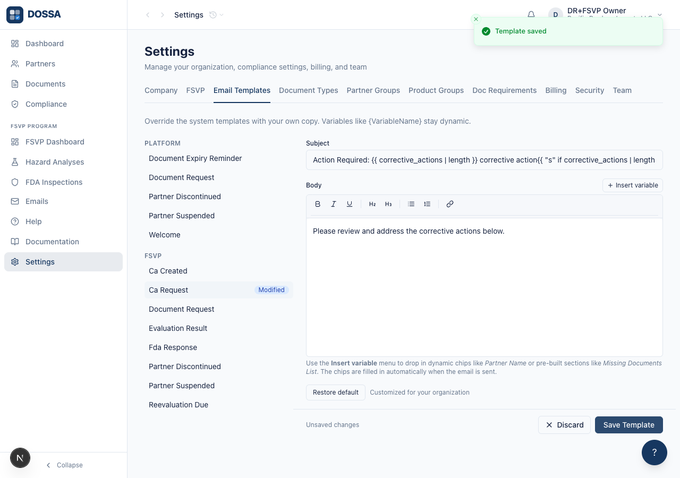Apply Heading 3 style
This screenshot has width=680, height=478.
(388, 204)
